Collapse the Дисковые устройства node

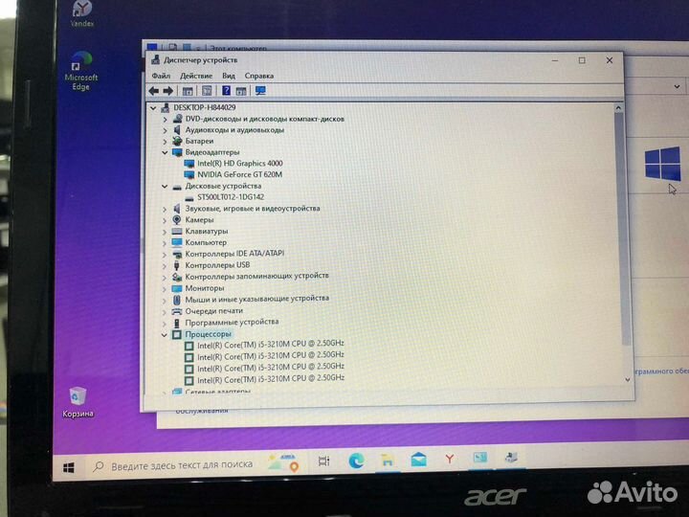click(165, 187)
